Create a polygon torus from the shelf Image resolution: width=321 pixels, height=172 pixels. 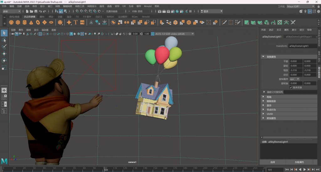pyautogui.click(x=38, y=22)
